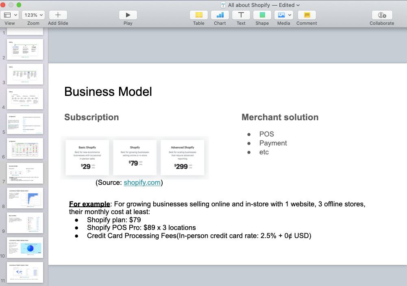Screen dimensions: 407x286
Task: Open the Collaborate sharing button
Action: 382,15
